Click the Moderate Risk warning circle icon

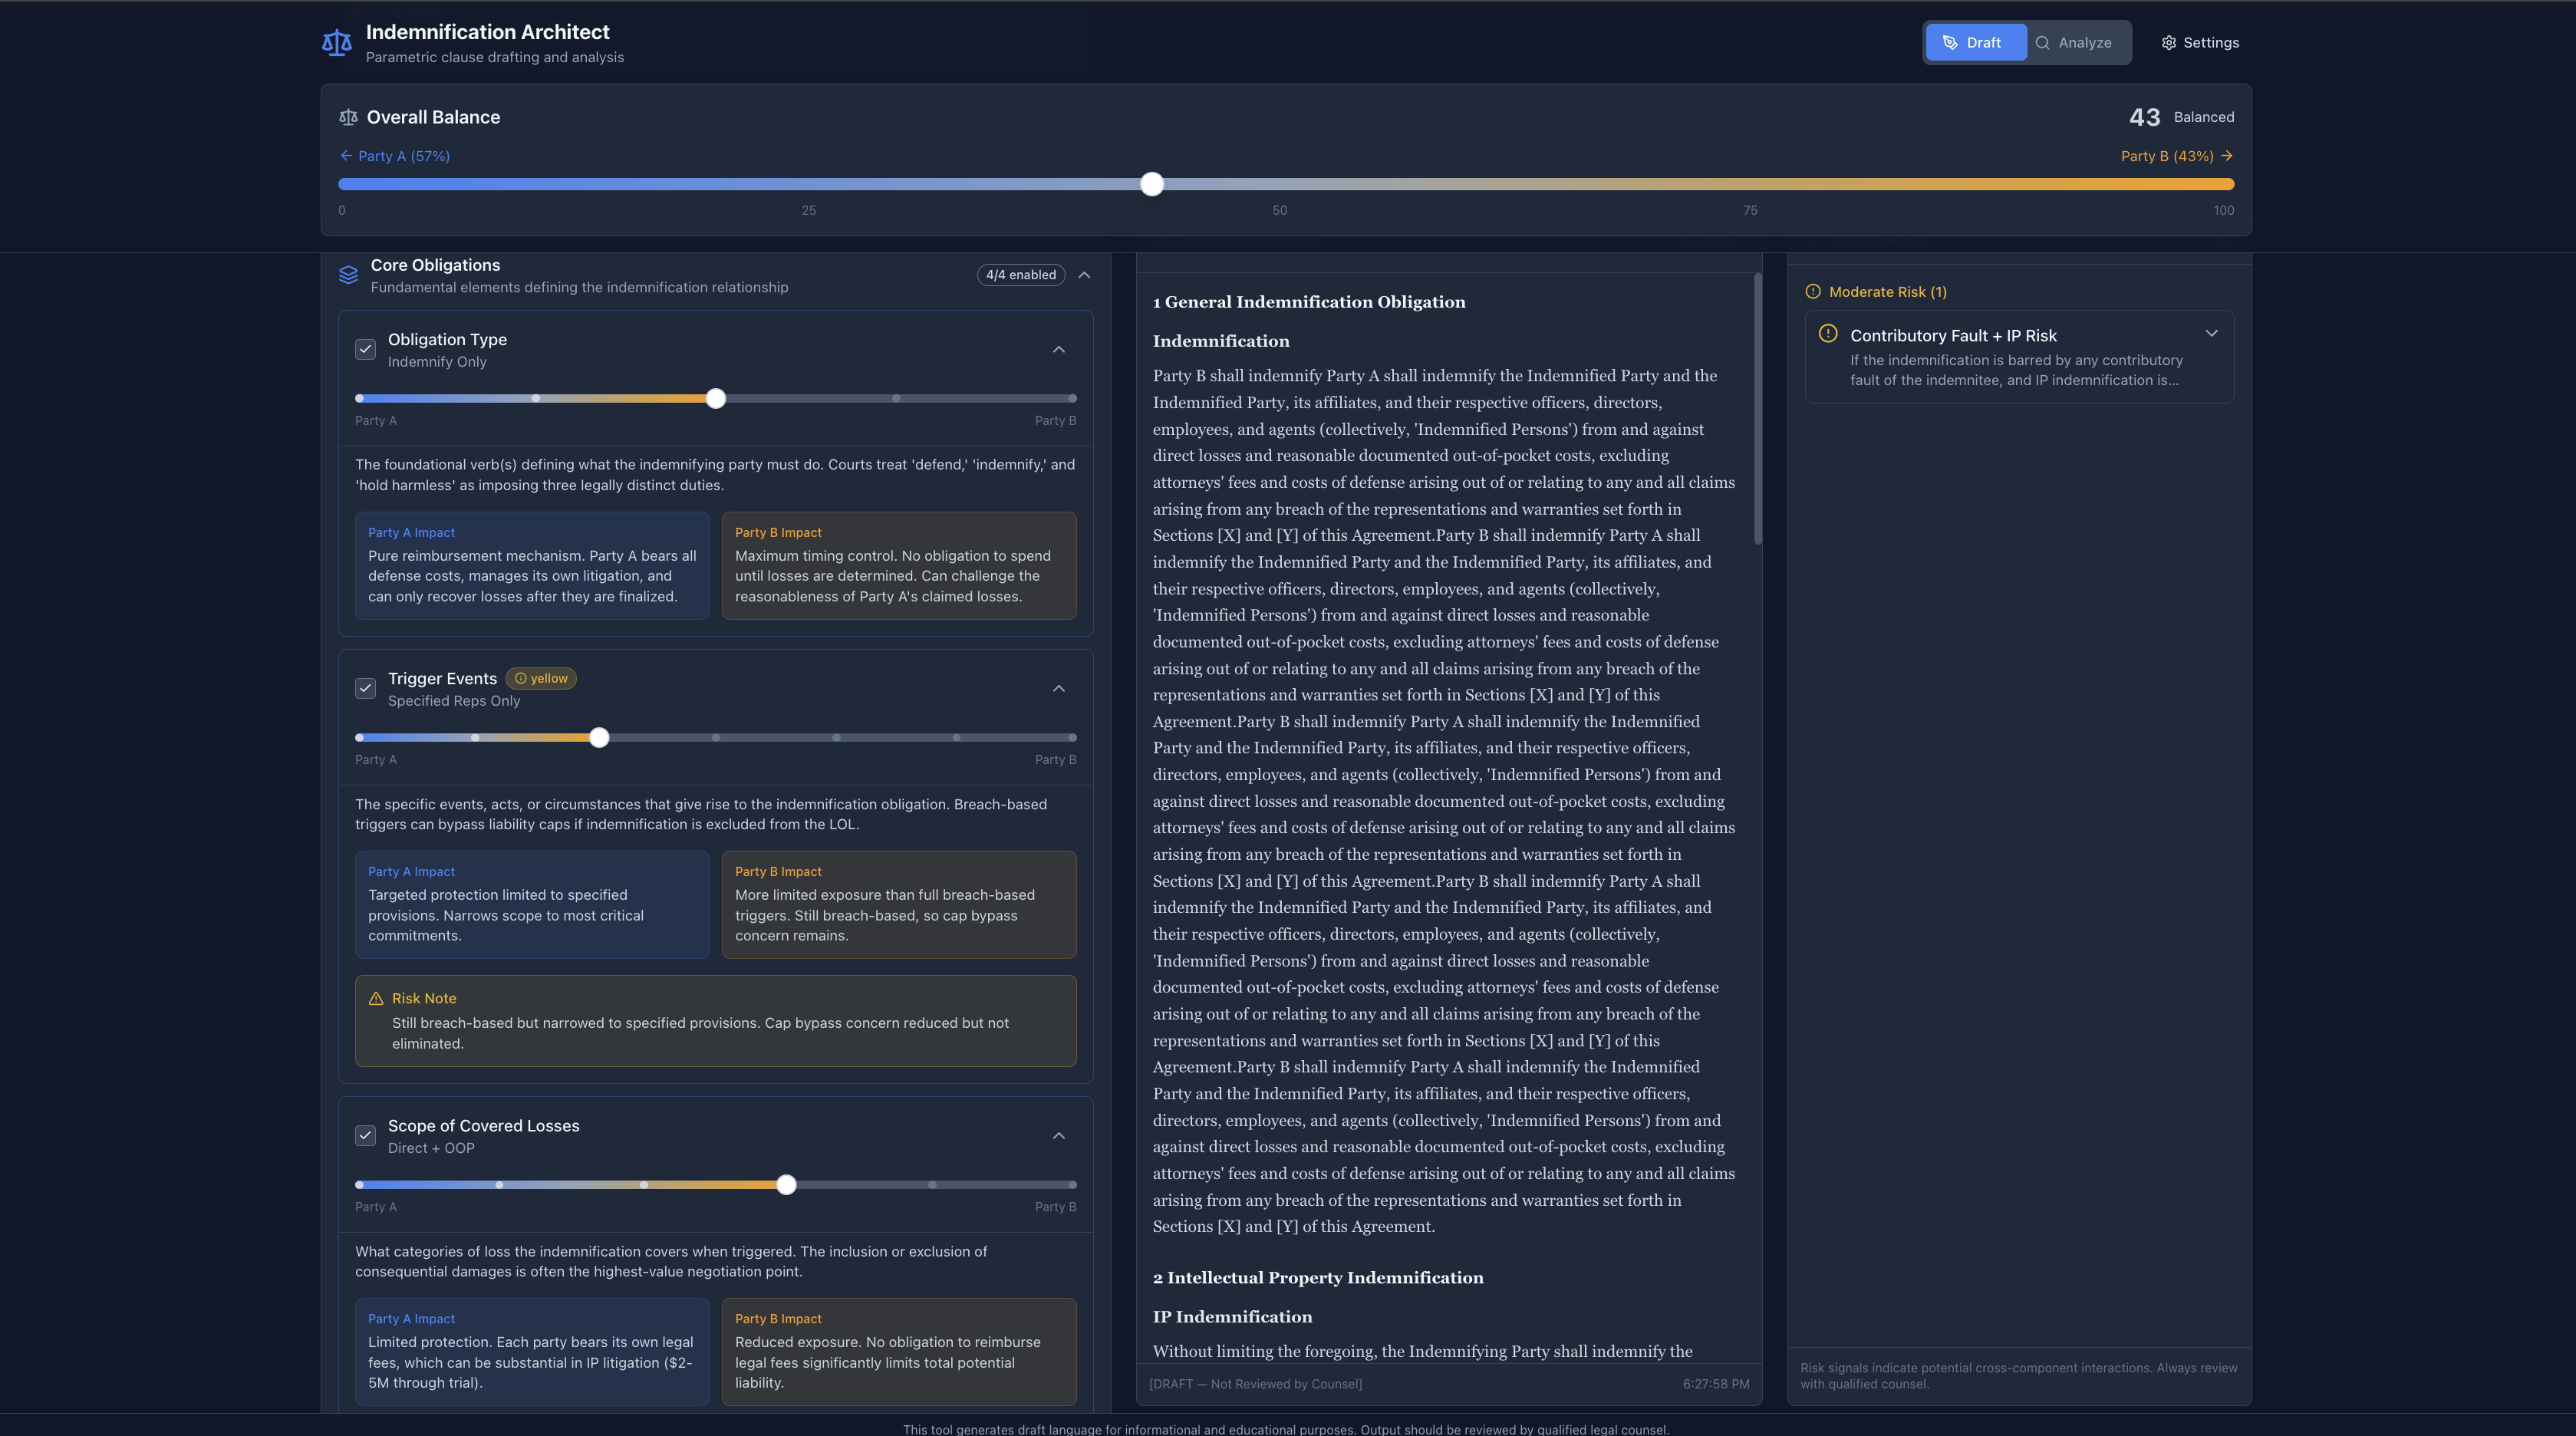pos(1813,292)
